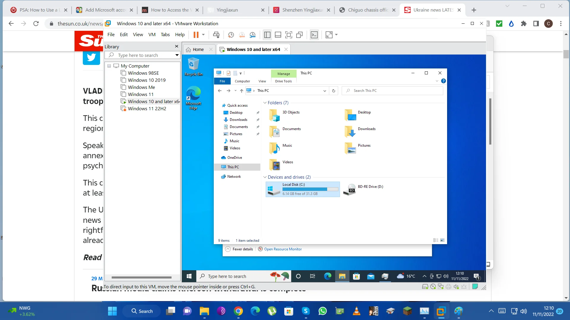Take a snapshot of this VM
Screen dimensions: 570x320
pos(231,35)
